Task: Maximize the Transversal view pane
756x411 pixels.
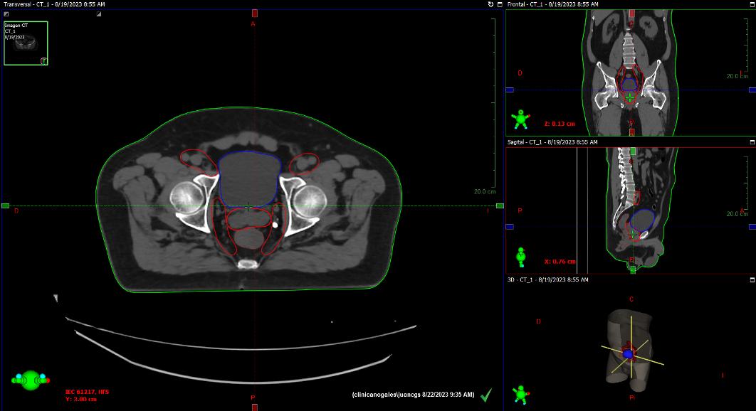Action: pos(500,4)
